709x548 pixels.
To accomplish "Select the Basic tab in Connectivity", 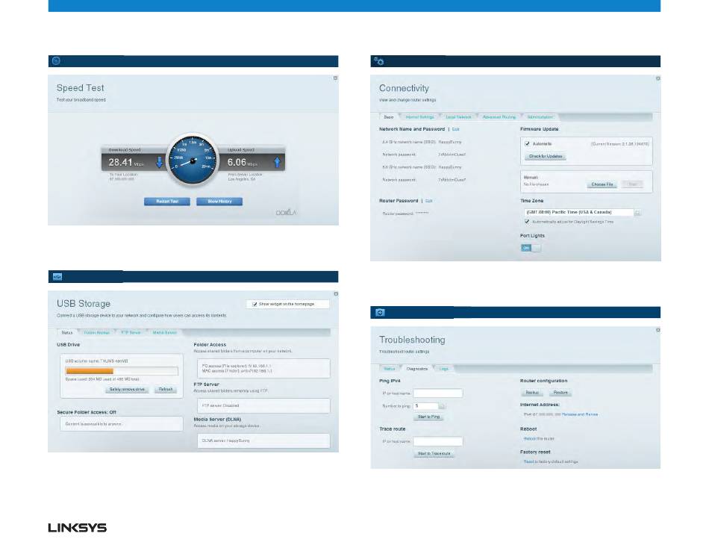I will tap(388, 116).
